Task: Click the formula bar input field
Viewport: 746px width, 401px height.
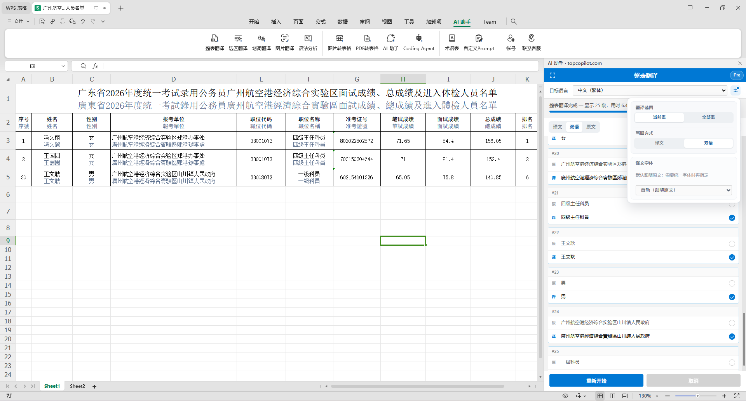Action: point(321,66)
